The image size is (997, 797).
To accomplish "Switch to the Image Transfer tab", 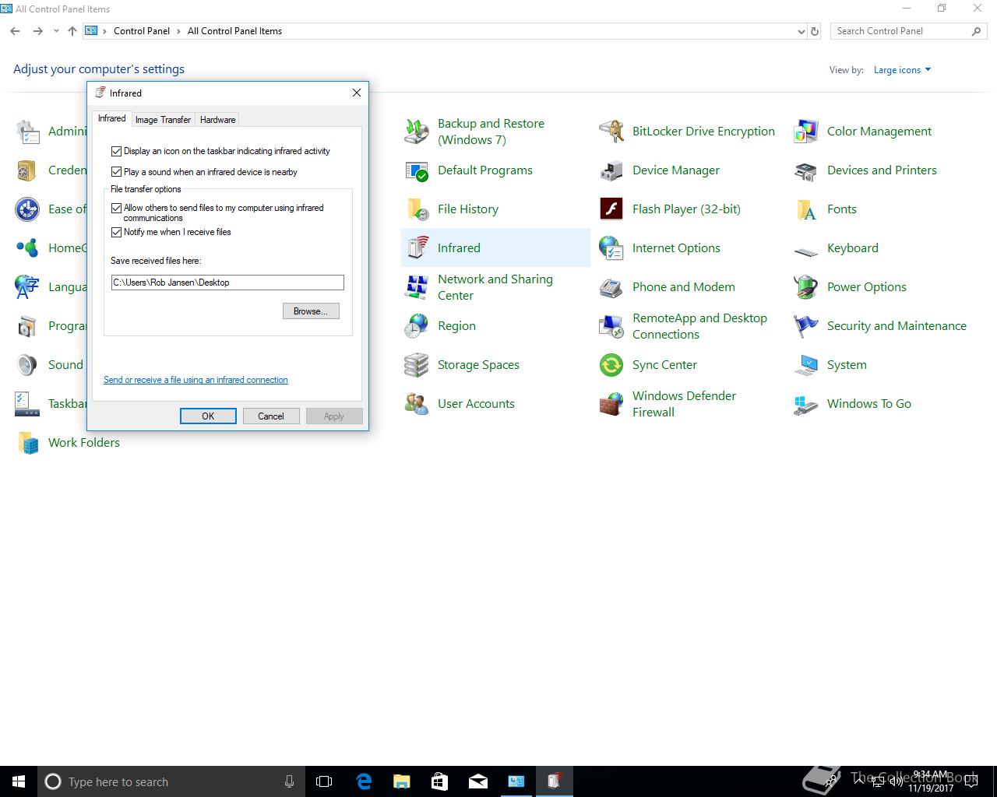I will pyautogui.click(x=163, y=120).
